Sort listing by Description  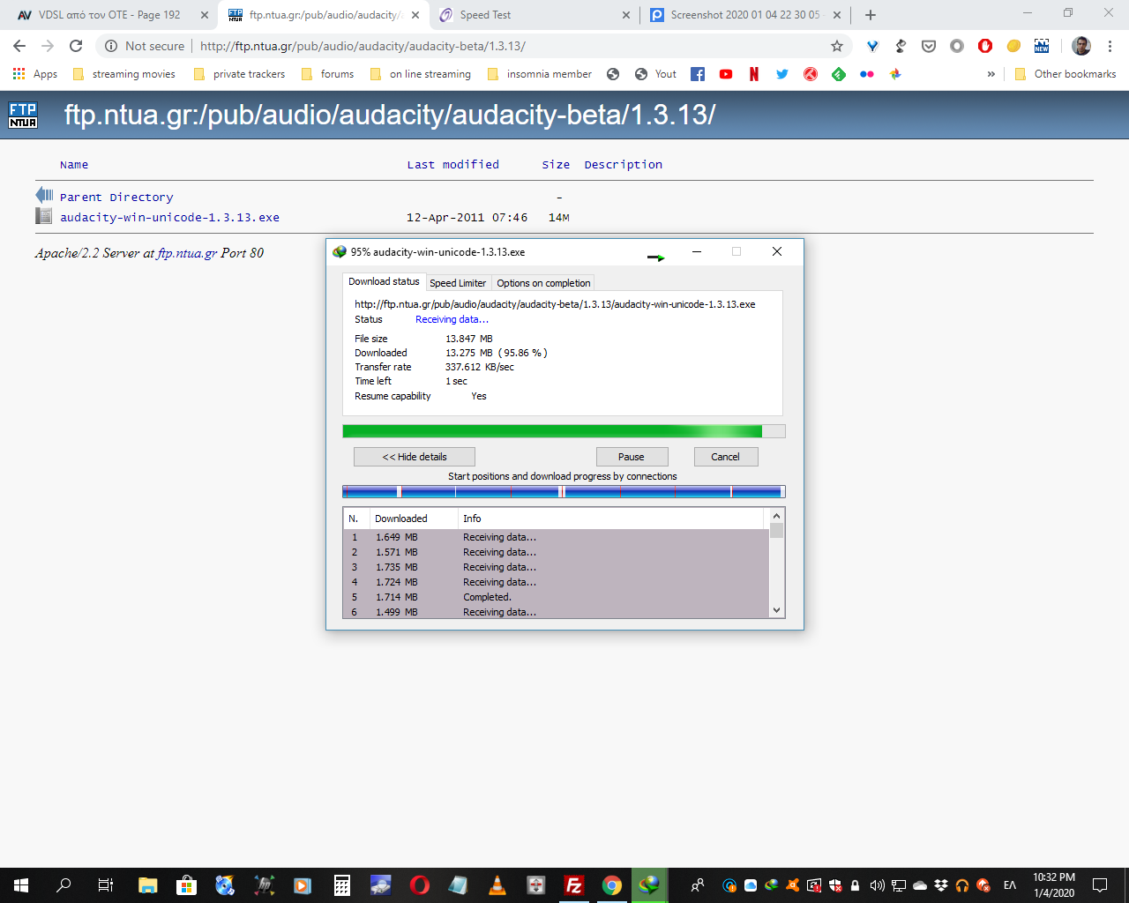tap(623, 165)
